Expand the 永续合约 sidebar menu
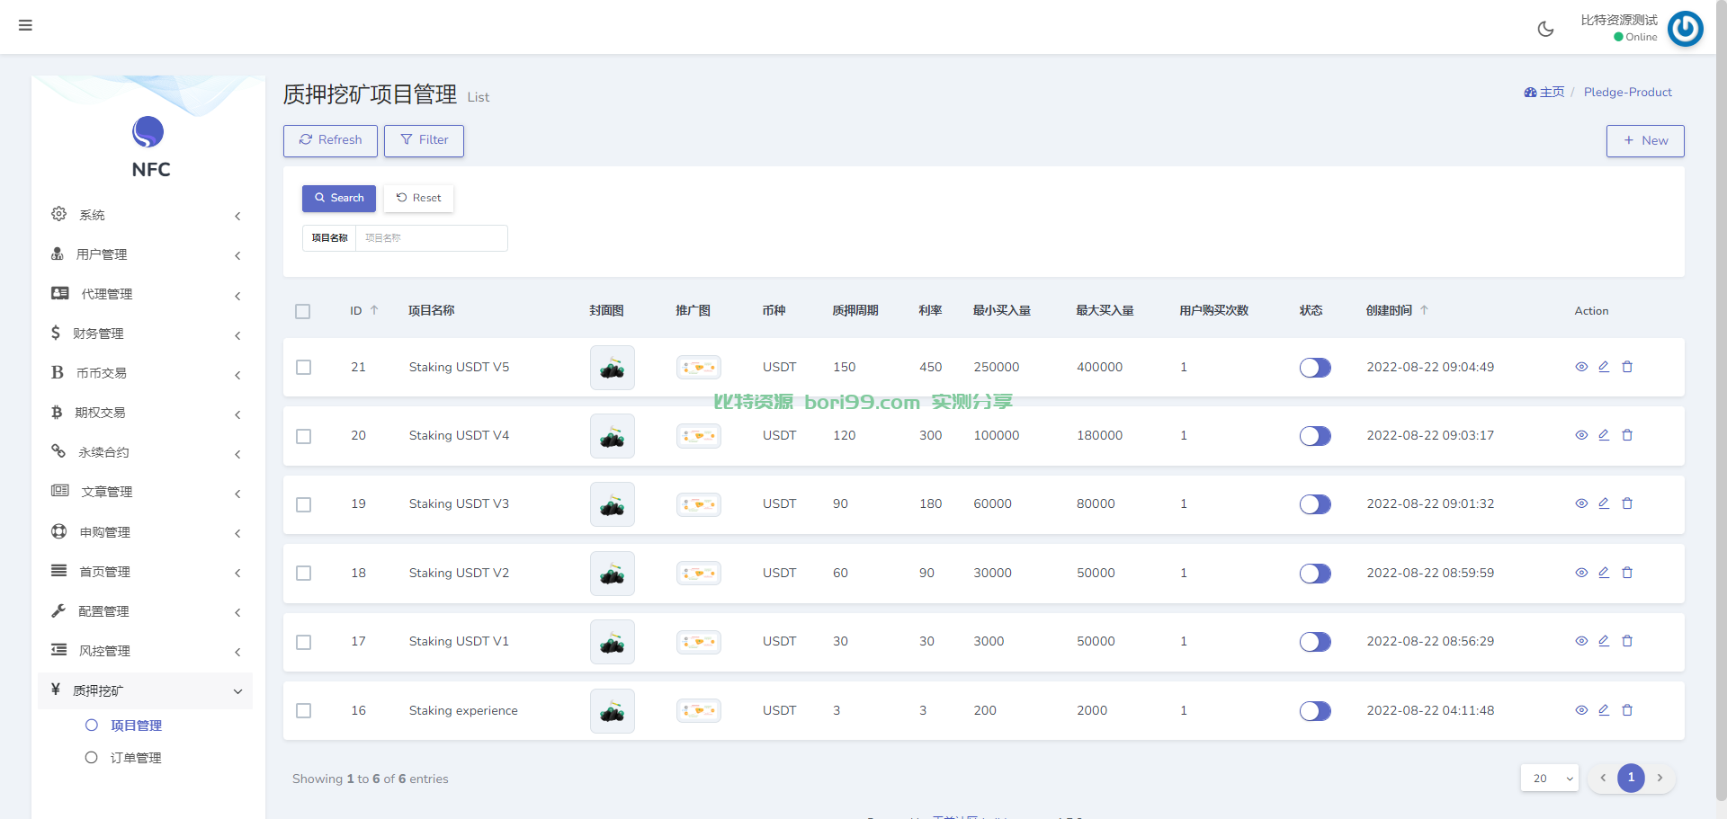 coord(146,452)
